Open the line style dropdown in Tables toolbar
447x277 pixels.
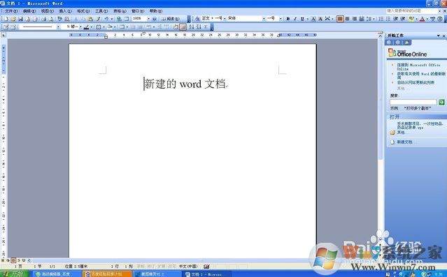tap(58, 27)
